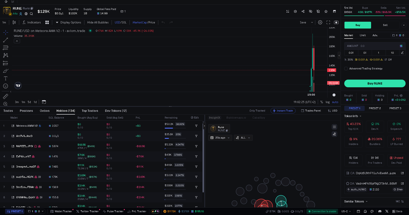Select quick amount 0.01

(351, 52)
